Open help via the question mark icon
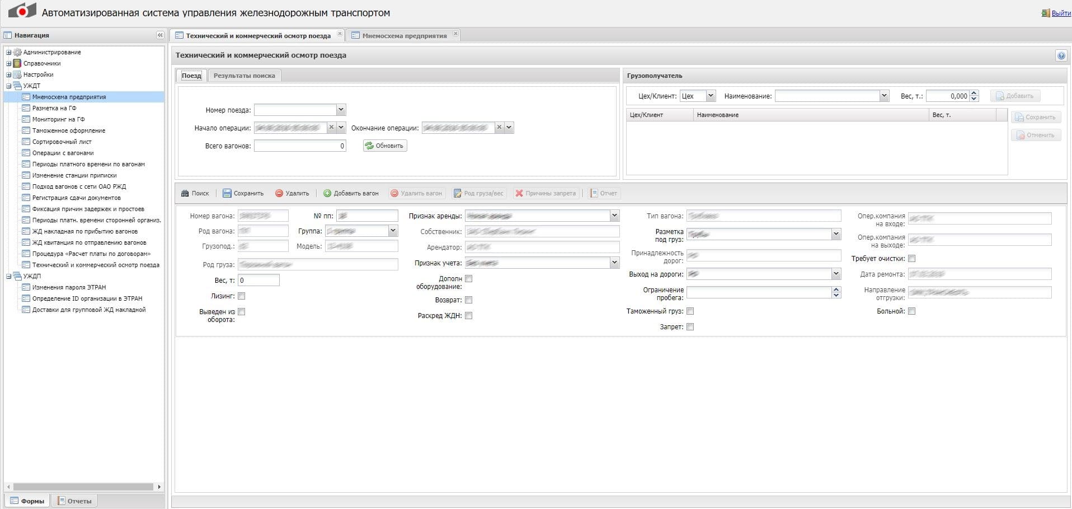Screen dimensions: 1072x509 [1061, 55]
